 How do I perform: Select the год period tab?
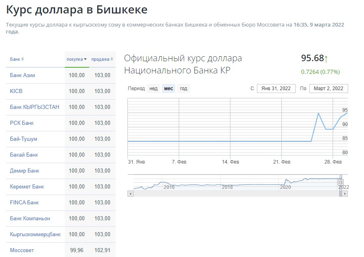click(183, 89)
